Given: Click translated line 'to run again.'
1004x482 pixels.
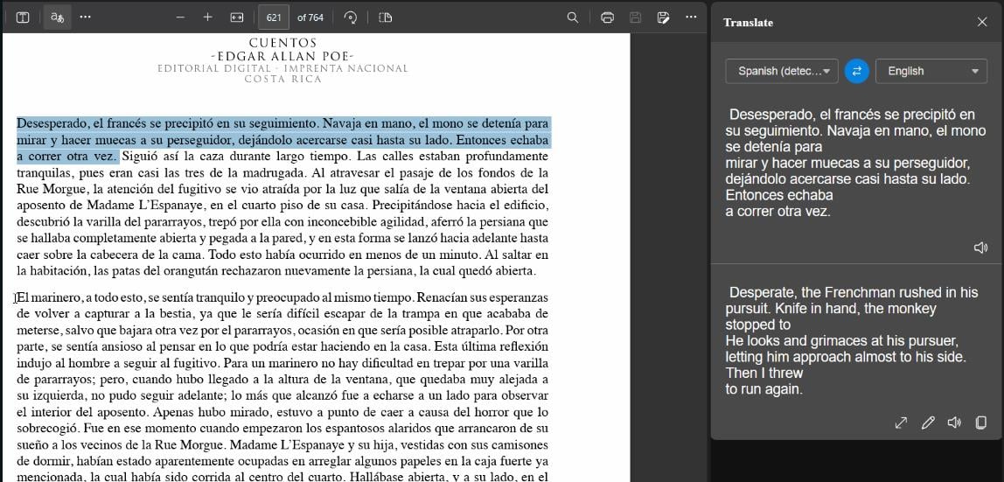Looking at the screenshot, I should (763, 389).
